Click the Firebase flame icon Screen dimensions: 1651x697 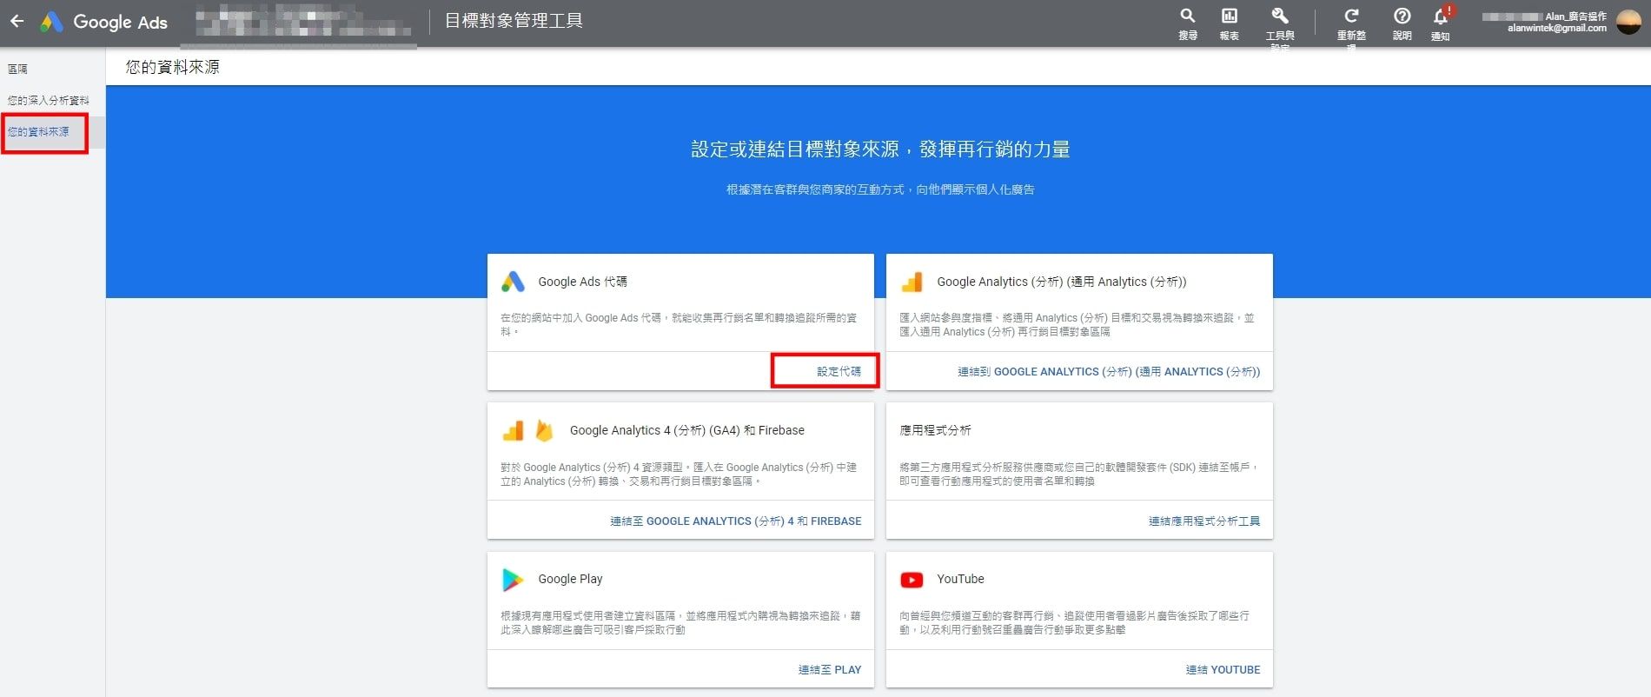pos(544,430)
